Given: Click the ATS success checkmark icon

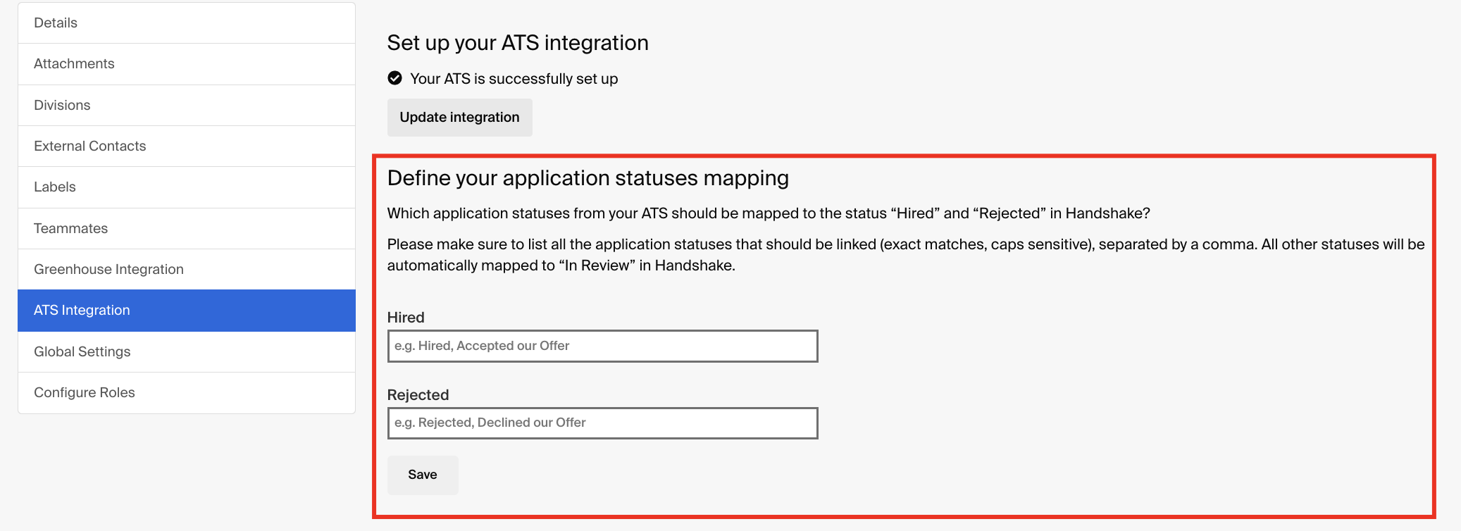Looking at the screenshot, I should pos(395,78).
